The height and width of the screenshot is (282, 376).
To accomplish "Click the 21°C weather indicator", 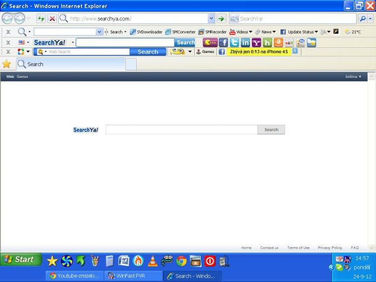I will [353, 32].
